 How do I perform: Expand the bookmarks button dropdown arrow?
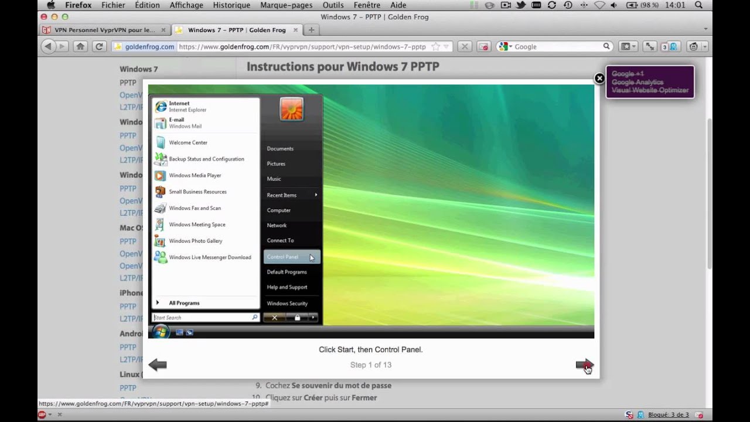635,46
